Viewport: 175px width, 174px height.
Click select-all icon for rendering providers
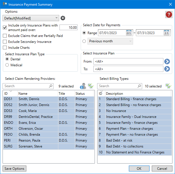pyautogui.click(x=91, y=86)
